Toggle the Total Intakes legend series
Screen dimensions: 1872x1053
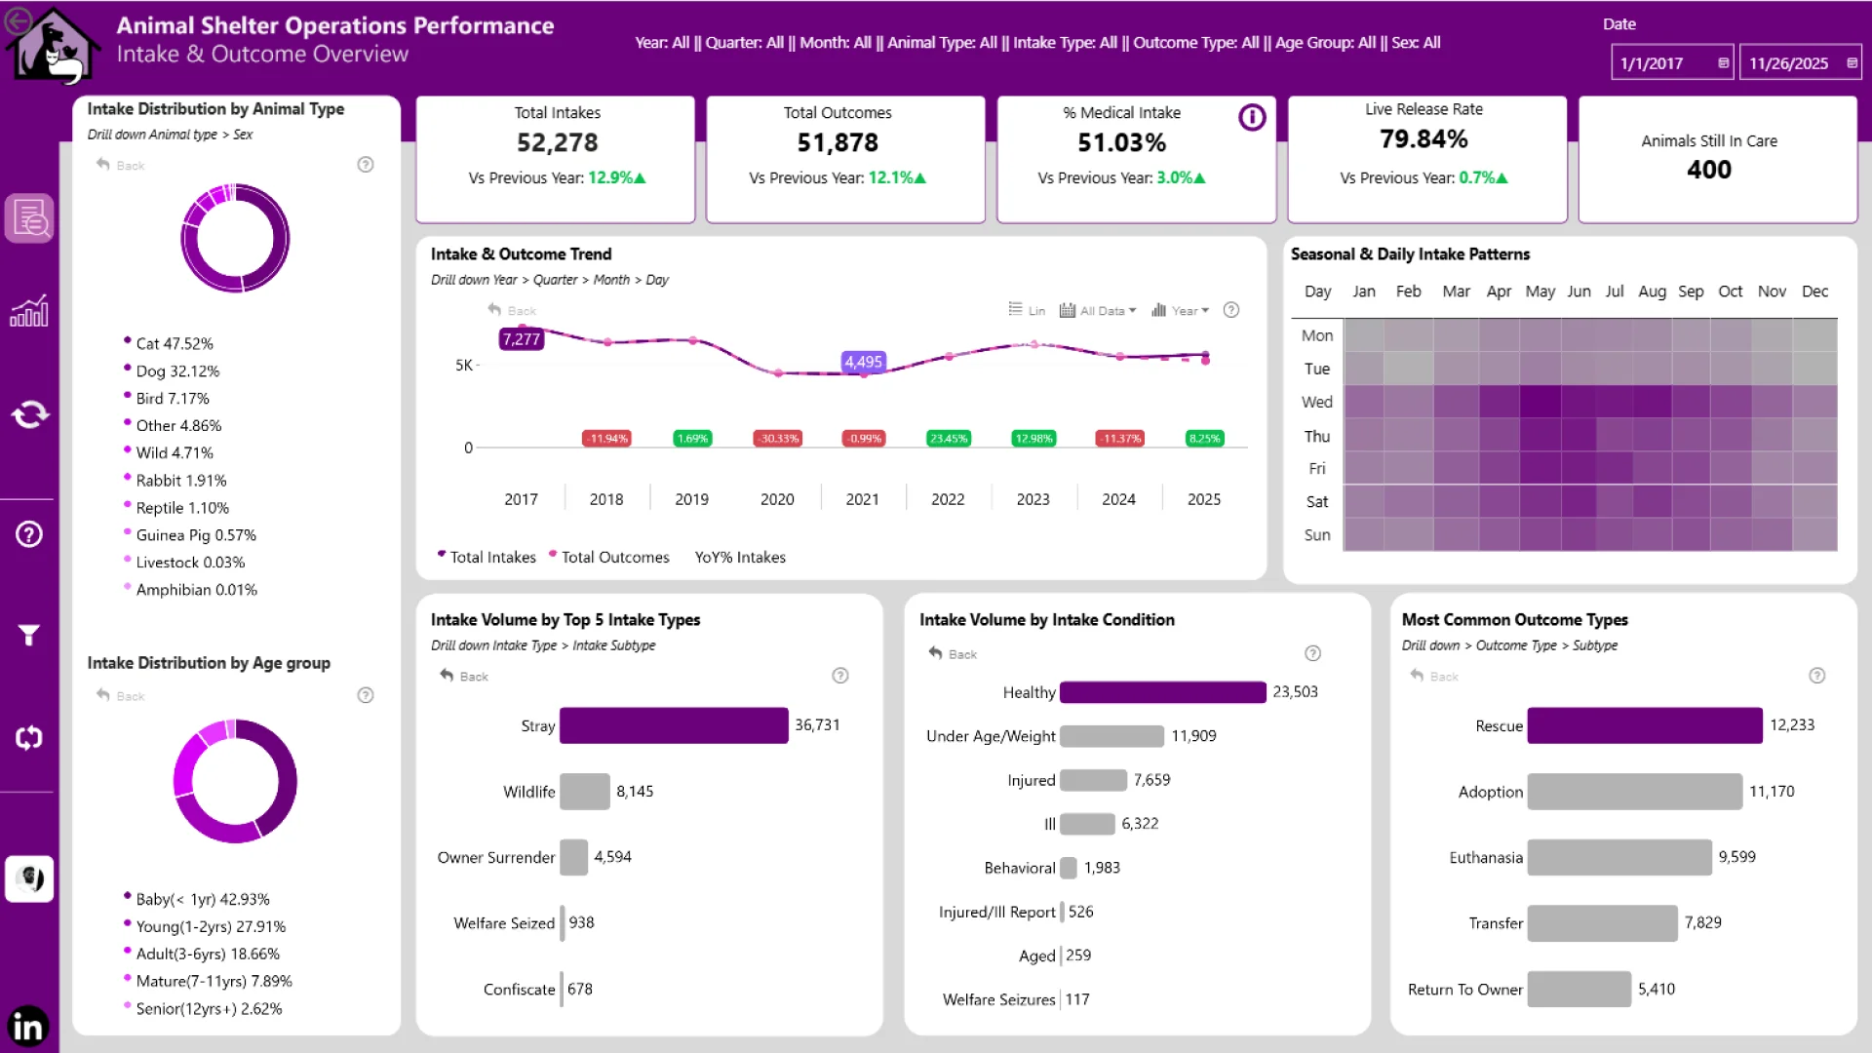tap(487, 558)
